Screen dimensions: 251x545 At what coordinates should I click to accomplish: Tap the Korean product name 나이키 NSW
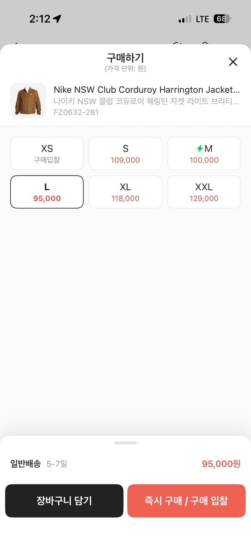147,101
